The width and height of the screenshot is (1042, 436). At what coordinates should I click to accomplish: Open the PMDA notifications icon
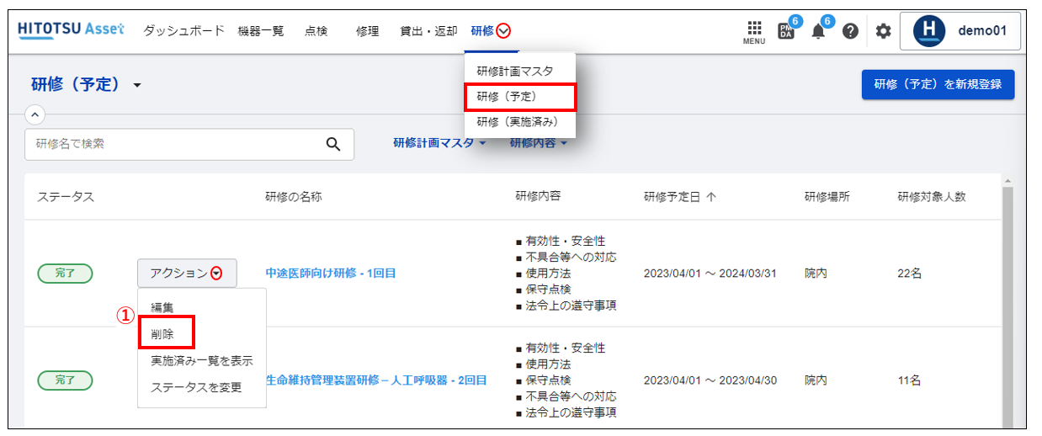786,31
